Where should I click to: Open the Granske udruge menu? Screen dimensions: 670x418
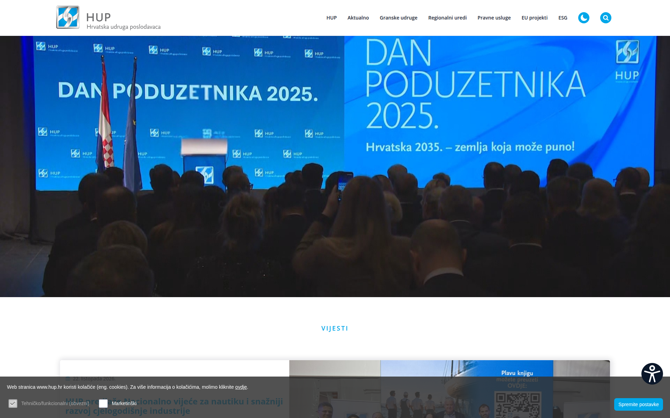pyautogui.click(x=399, y=18)
